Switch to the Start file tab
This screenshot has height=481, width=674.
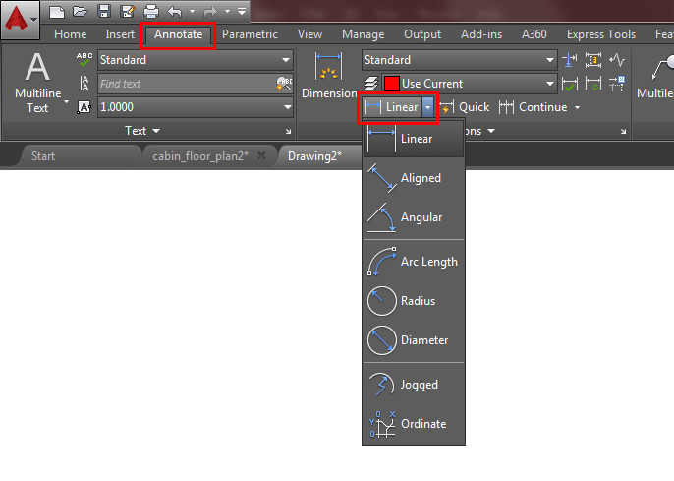43,156
